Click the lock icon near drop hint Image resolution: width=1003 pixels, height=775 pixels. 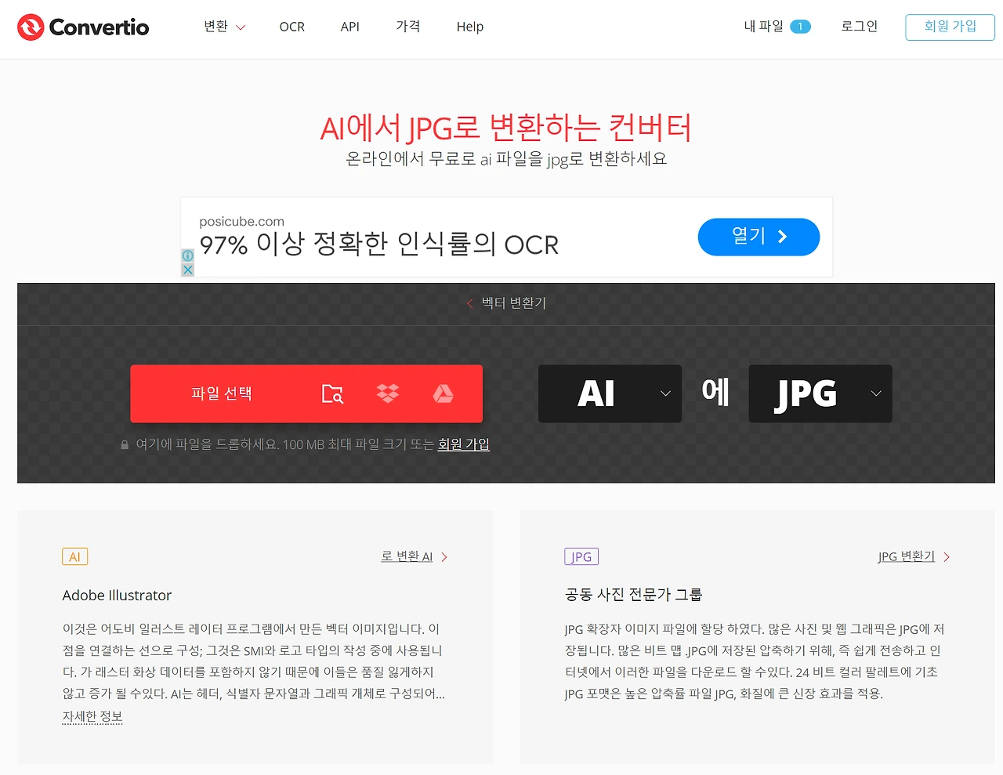pyautogui.click(x=125, y=444)
